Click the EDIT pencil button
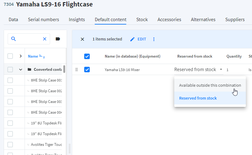The image size is (252, 155). [x=138, y=39]
